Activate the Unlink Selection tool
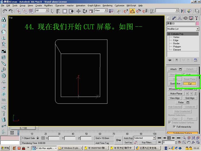 25,11
